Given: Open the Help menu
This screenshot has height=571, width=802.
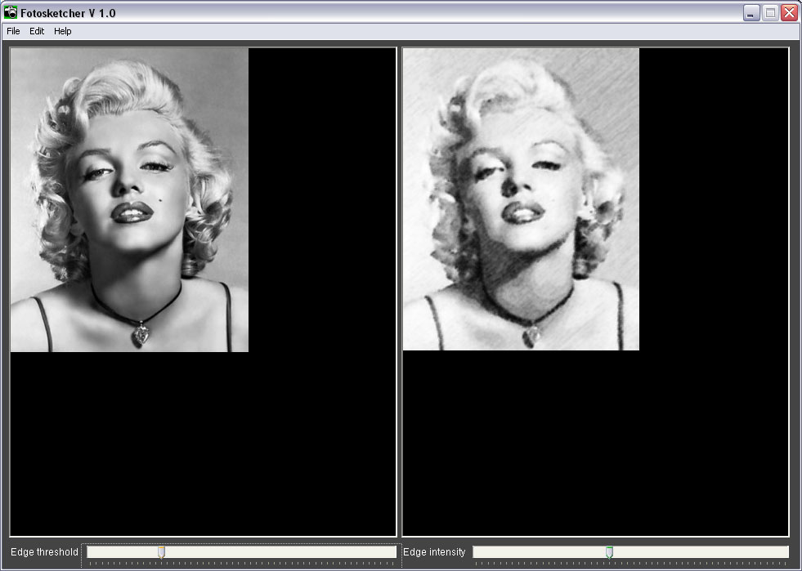Looking at the screenshot, I should pos(62,31).
